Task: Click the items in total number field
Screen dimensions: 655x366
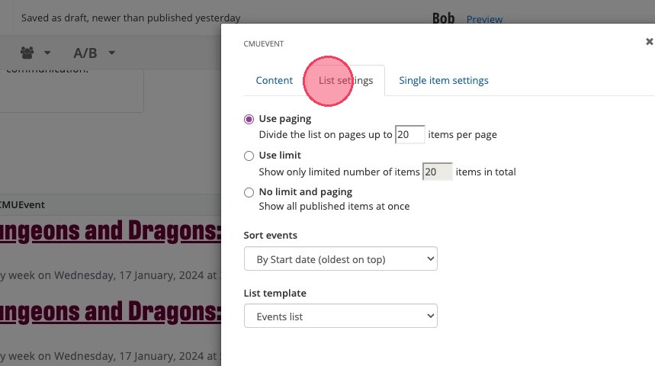Action: (x=437, y=172)
